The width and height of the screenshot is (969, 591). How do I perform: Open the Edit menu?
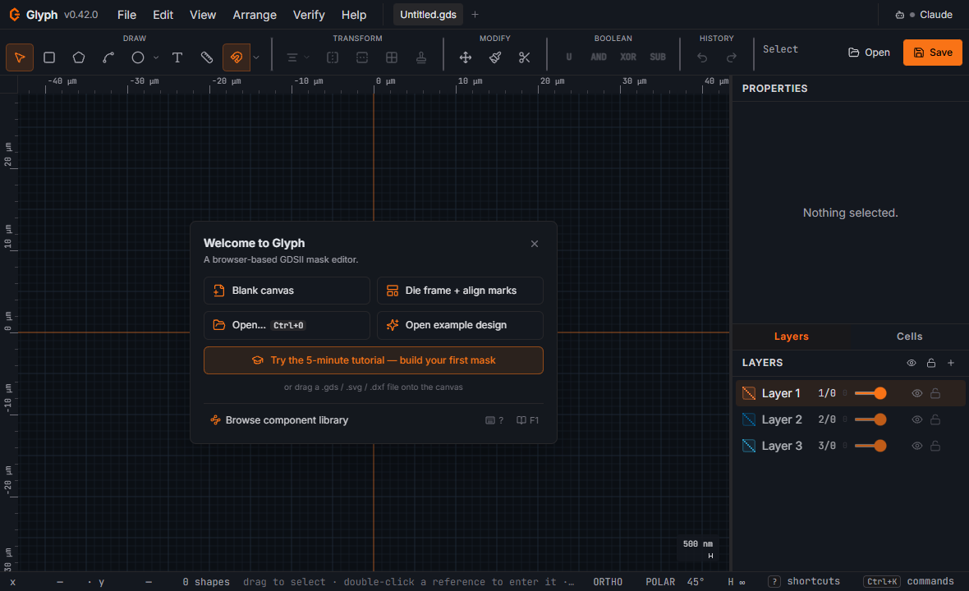[163, 15]
